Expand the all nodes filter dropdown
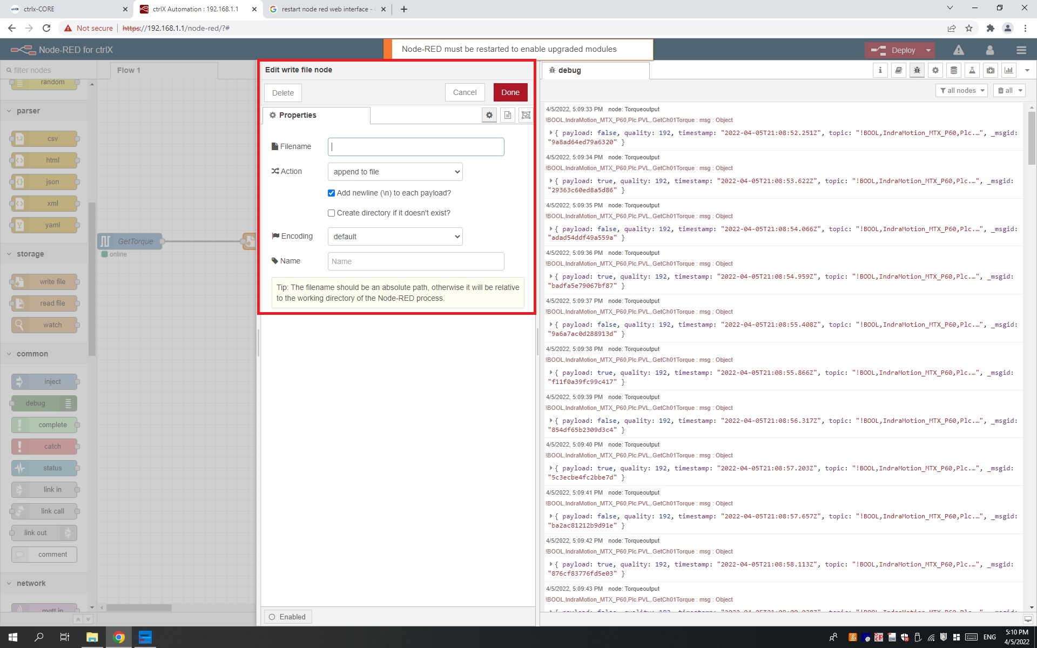The image size is (1037, 648). pos(961,91)
